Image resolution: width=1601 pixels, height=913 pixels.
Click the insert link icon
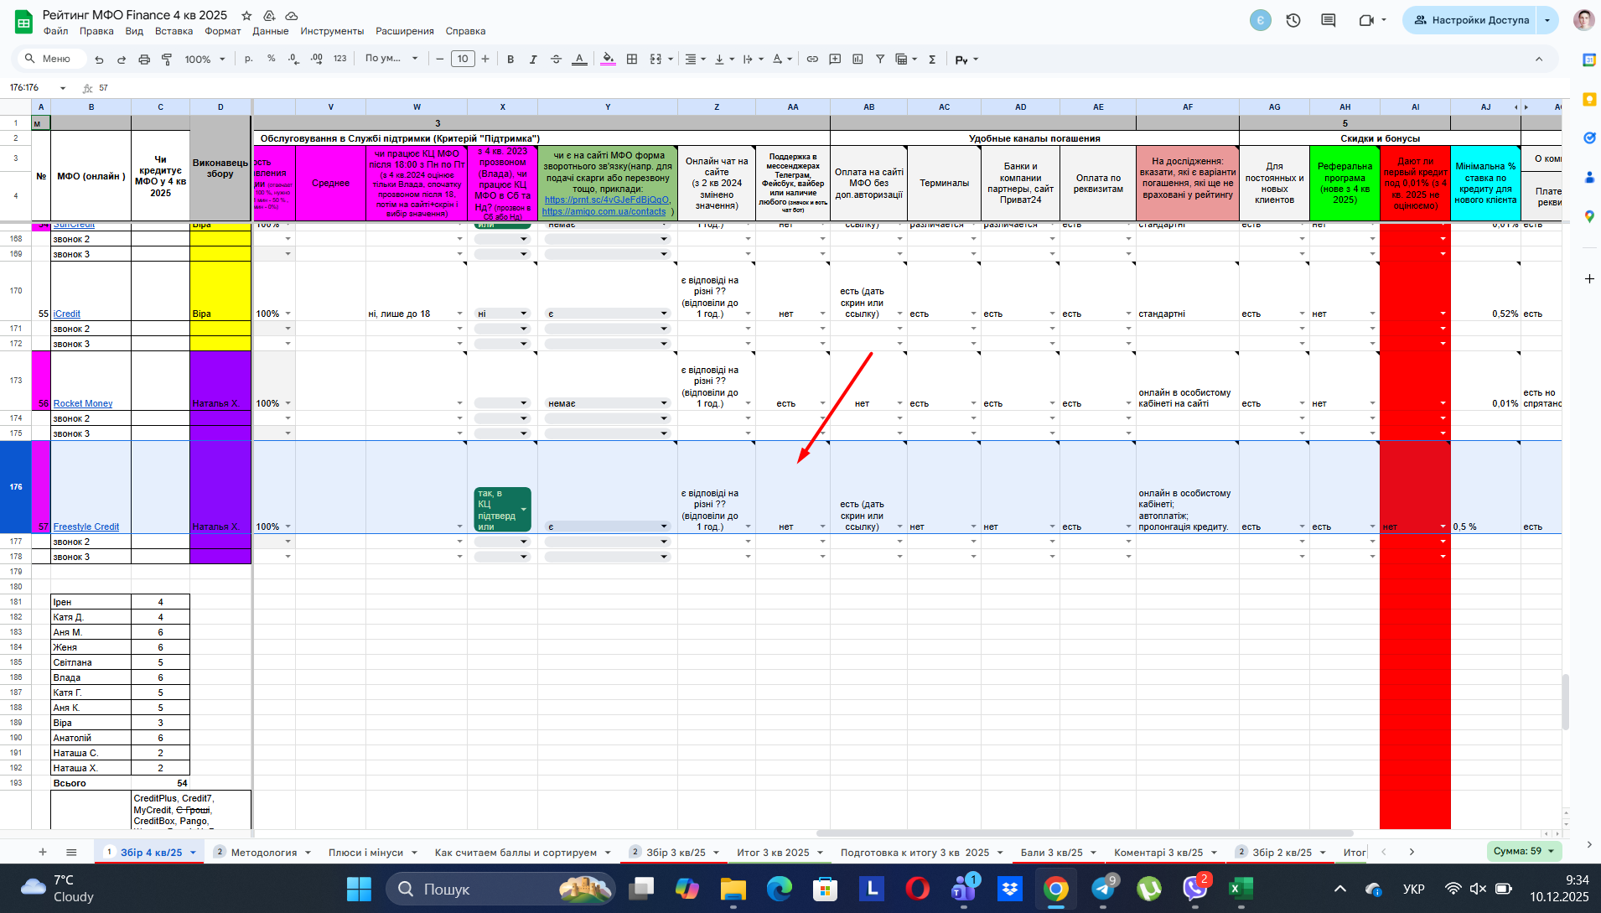point(812,59)
